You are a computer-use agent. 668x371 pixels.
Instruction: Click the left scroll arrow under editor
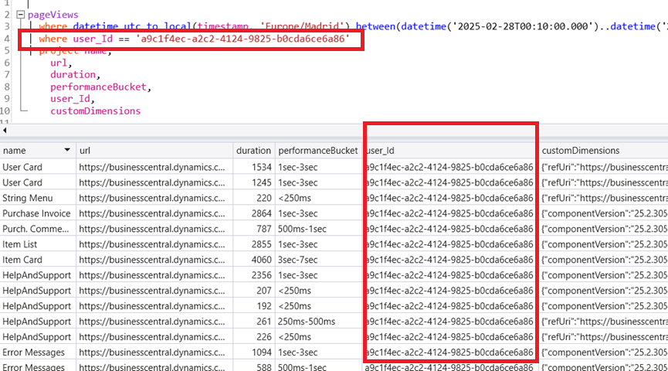(5, 130)
